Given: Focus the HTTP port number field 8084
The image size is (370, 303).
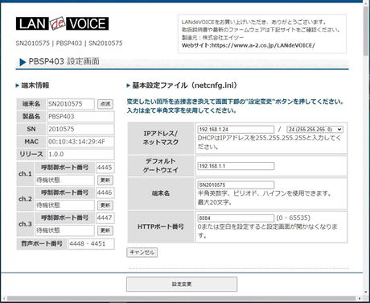Looking at the screenshot, I should pos(236,218).
